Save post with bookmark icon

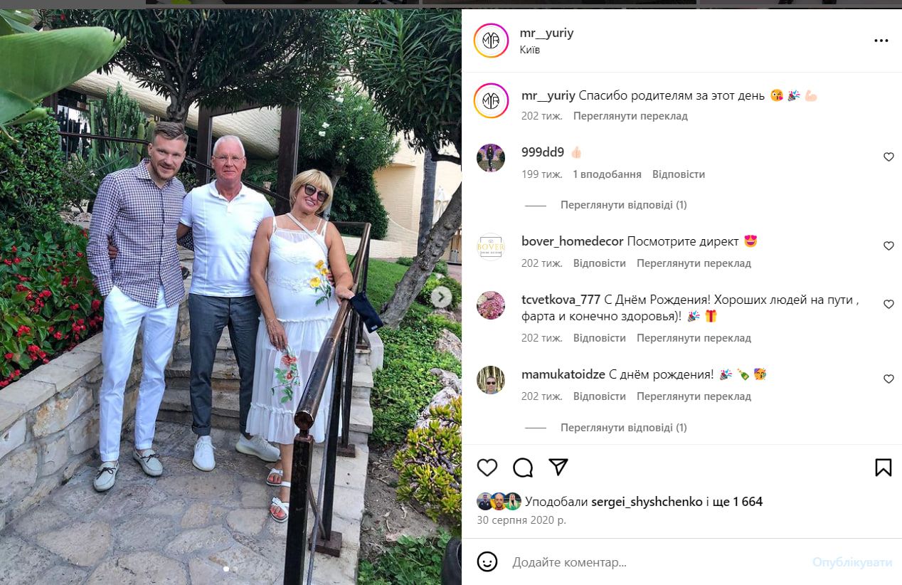point(883,467)
